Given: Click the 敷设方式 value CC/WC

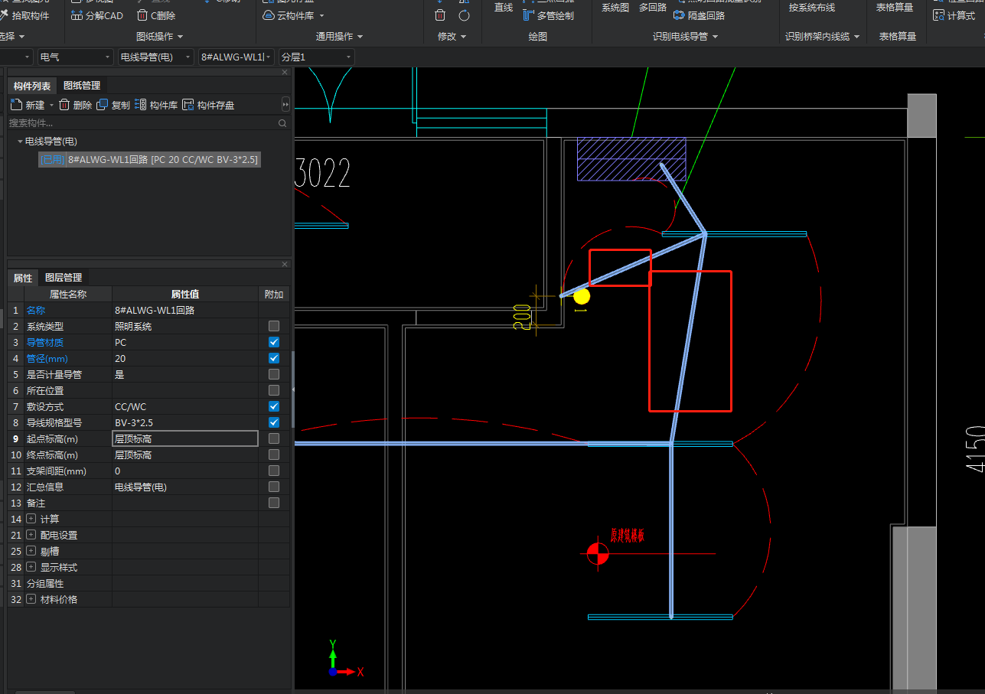Looking at the screenshot, I should point(185,406).
